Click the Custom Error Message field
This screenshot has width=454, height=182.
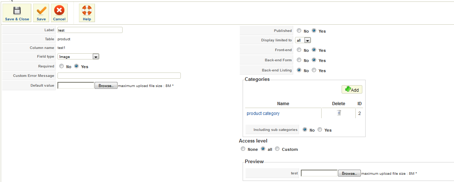(x=119, y=76)
